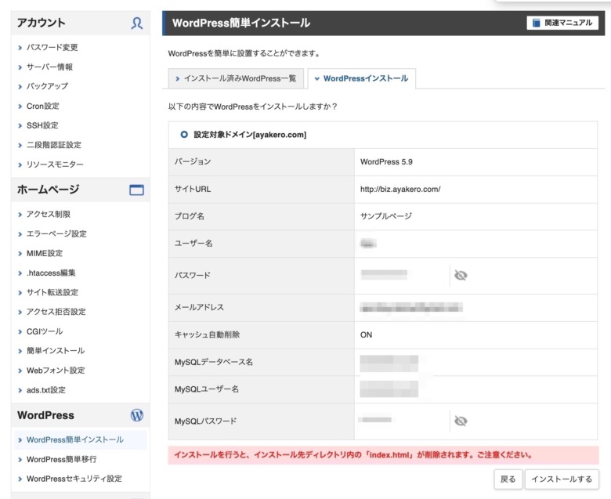Open .htaccess編集
Screen dimensions: 611x499
[51, 273]
